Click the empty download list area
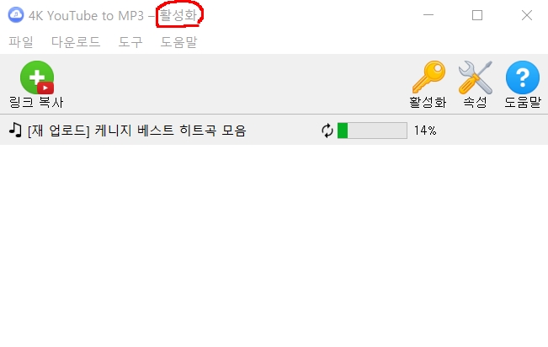548x347 pixels. 274,245
